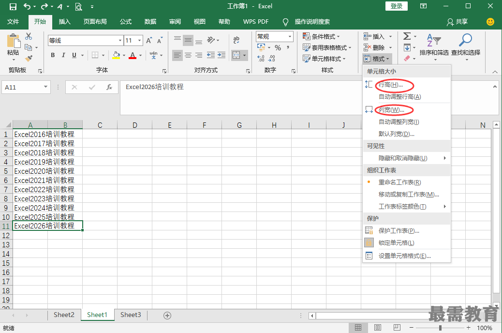The width and height of the screenshot is (502, 333).
Task: Open the insert function (fx) dialog
Action: (109, 87)
